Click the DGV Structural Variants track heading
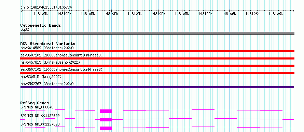The height and width of the screenshot is (132, 304). 48,44
